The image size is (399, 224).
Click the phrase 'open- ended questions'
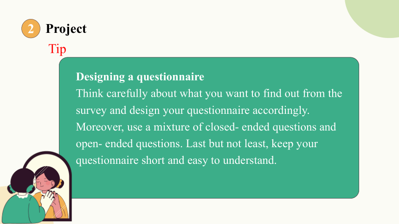click(x=129, y=144)
